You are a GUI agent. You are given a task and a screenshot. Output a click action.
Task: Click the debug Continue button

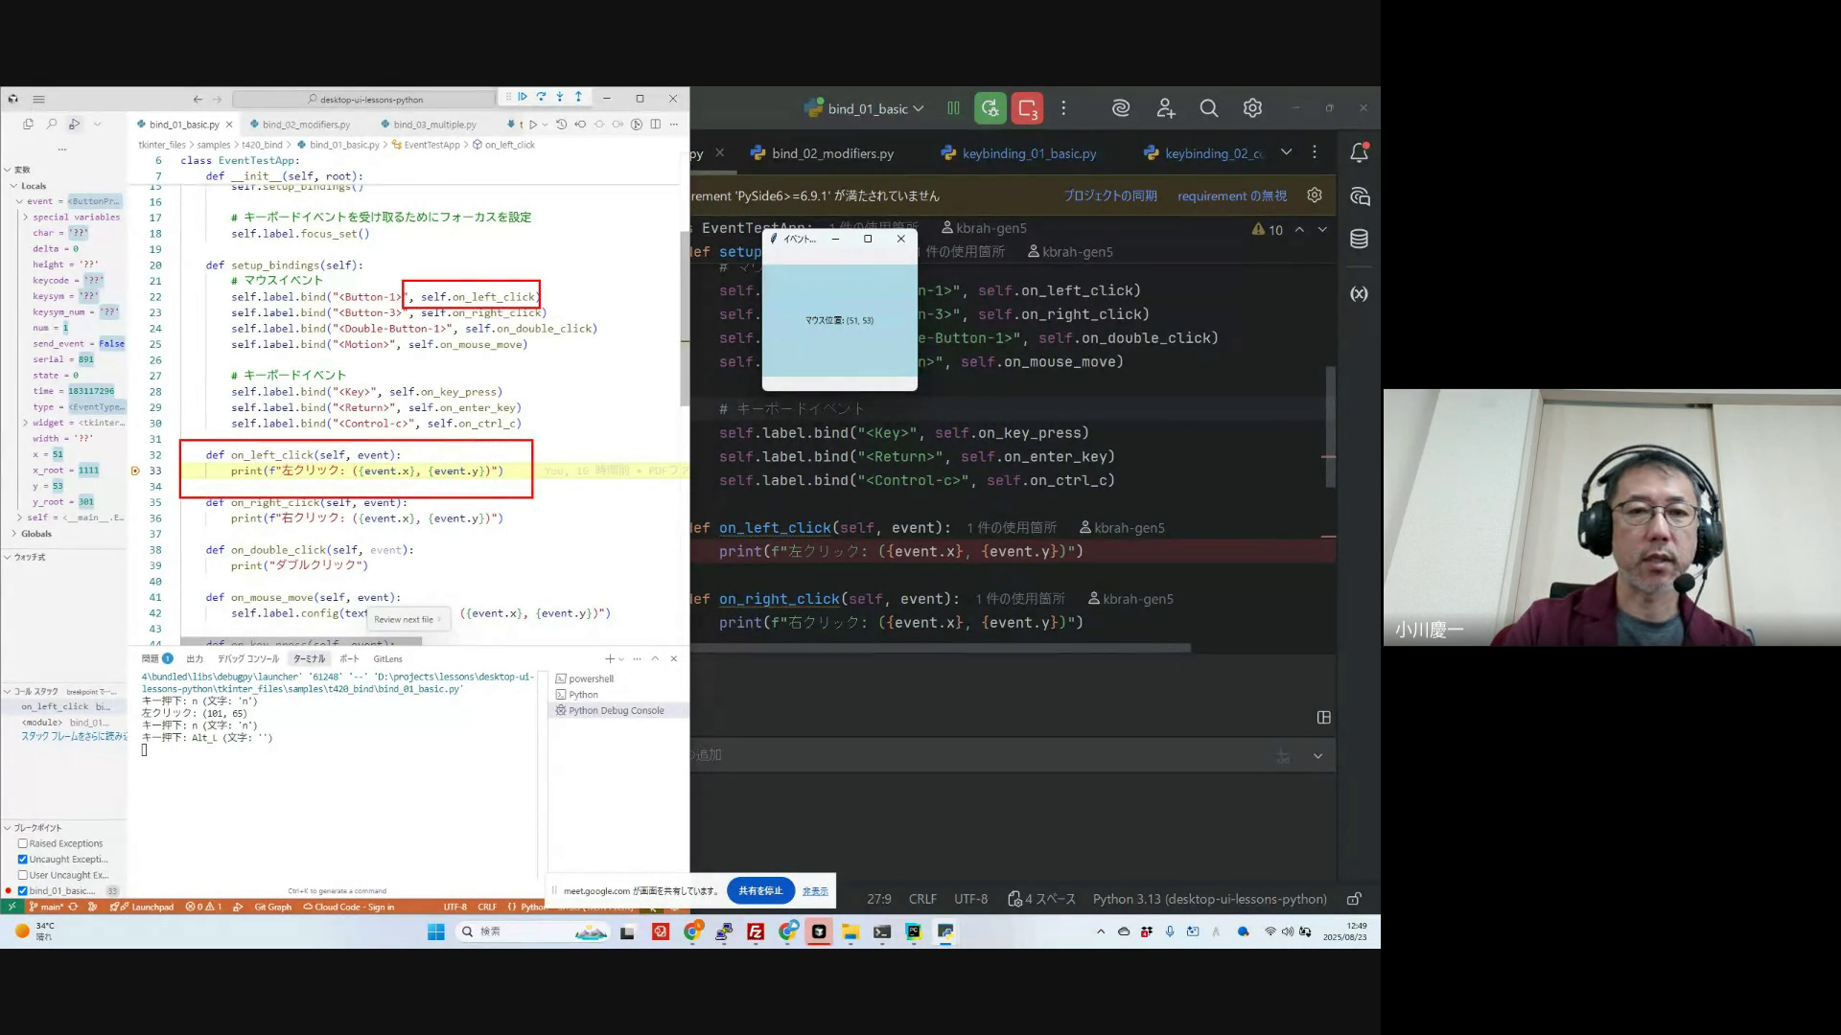click(x=523, y=97)
